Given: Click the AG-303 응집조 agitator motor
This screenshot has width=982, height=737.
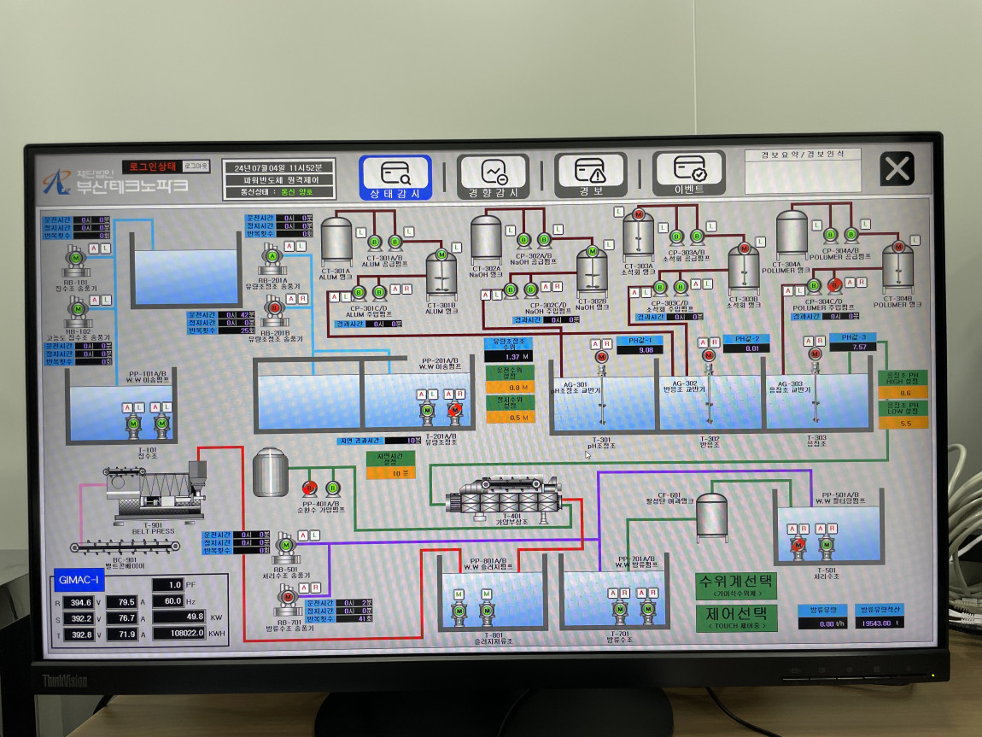Looking at the screenshot, I should point(815,354).
